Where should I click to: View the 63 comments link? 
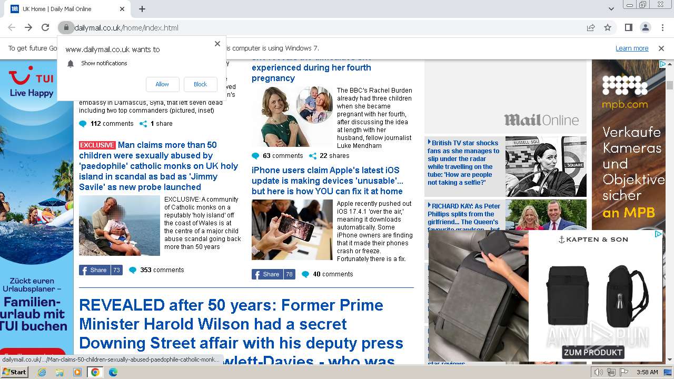coord(277,156)
